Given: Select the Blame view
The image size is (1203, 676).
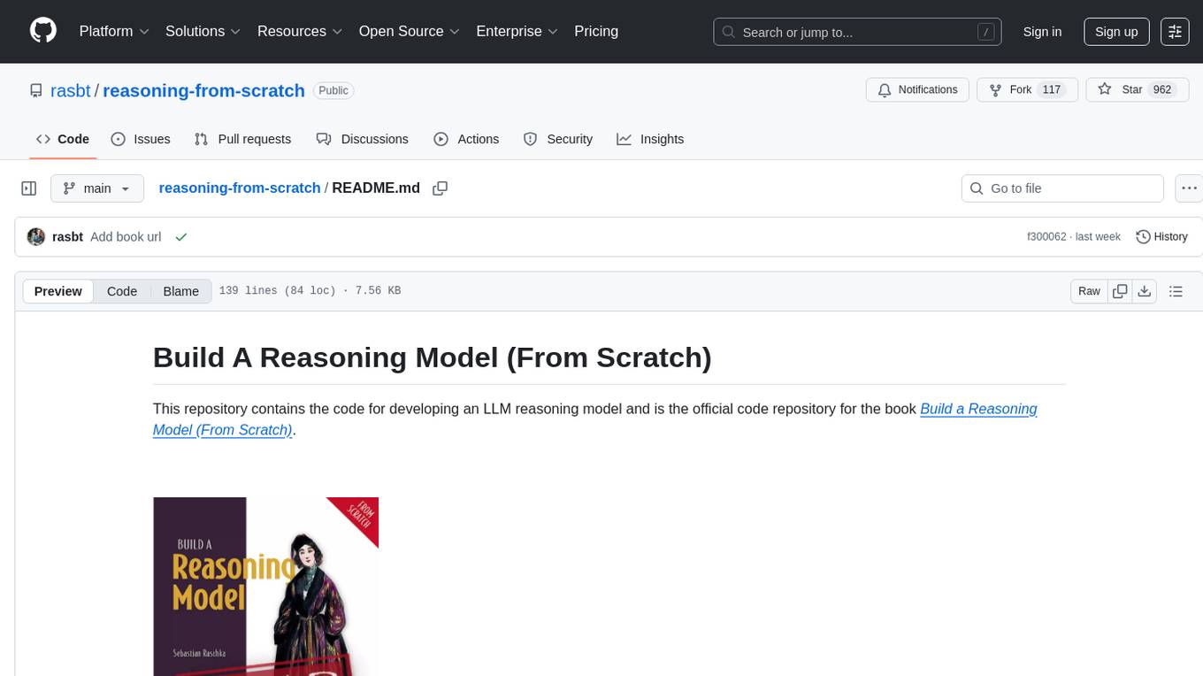Looking at the screenshot, I should [181, 291].
